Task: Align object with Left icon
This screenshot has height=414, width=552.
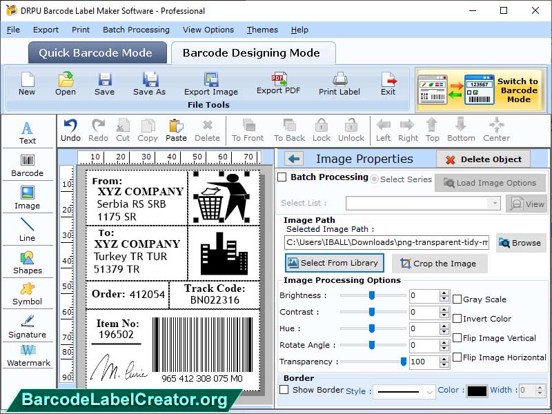Action: pos(383,130)
